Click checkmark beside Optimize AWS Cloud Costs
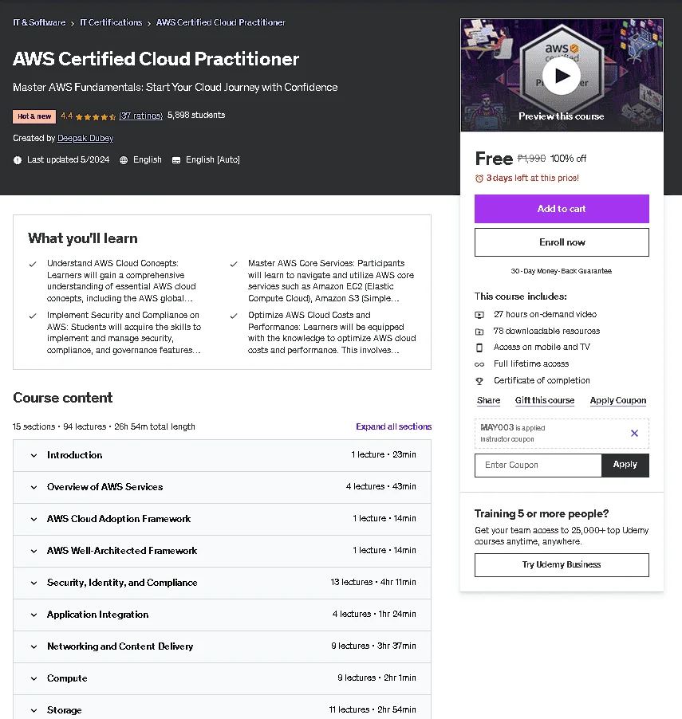682x719 pixels. 234,316
